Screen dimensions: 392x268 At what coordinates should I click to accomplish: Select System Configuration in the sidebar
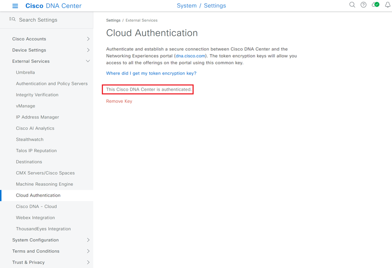click(35, 240)
